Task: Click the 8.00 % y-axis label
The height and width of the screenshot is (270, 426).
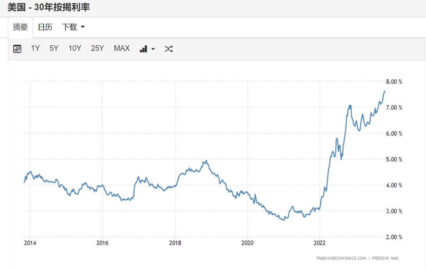Action: [394, 82]
